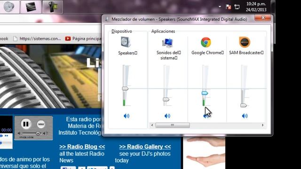
Task: Close the Mezclador de volumen window
Action: [263, 18]
